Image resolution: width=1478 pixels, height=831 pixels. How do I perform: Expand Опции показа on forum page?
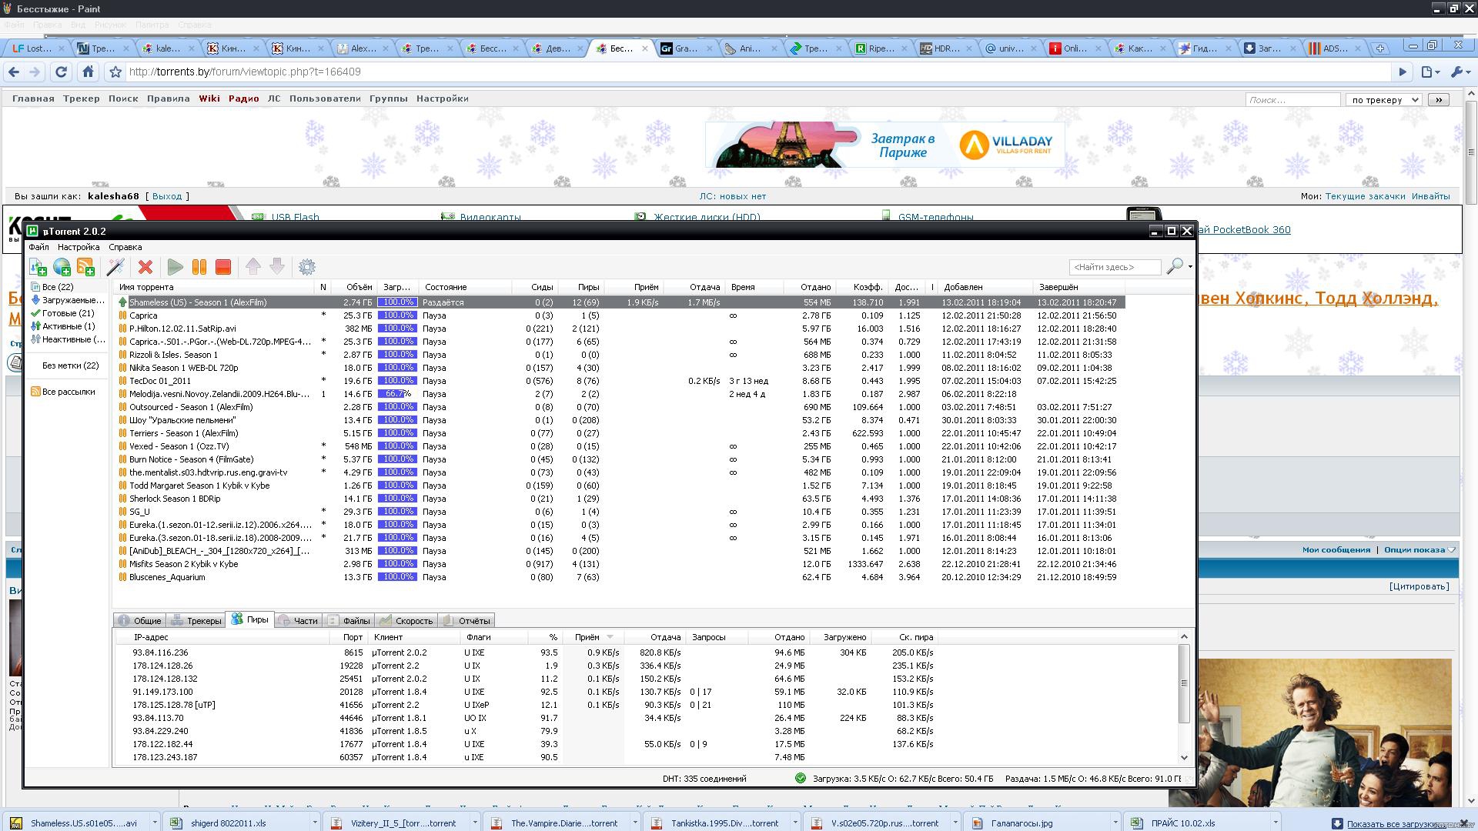(1419, 550)
